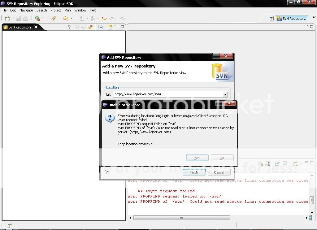Click the Home icon in SVN Repository view
317x230 pixels.
coord(69,27)
